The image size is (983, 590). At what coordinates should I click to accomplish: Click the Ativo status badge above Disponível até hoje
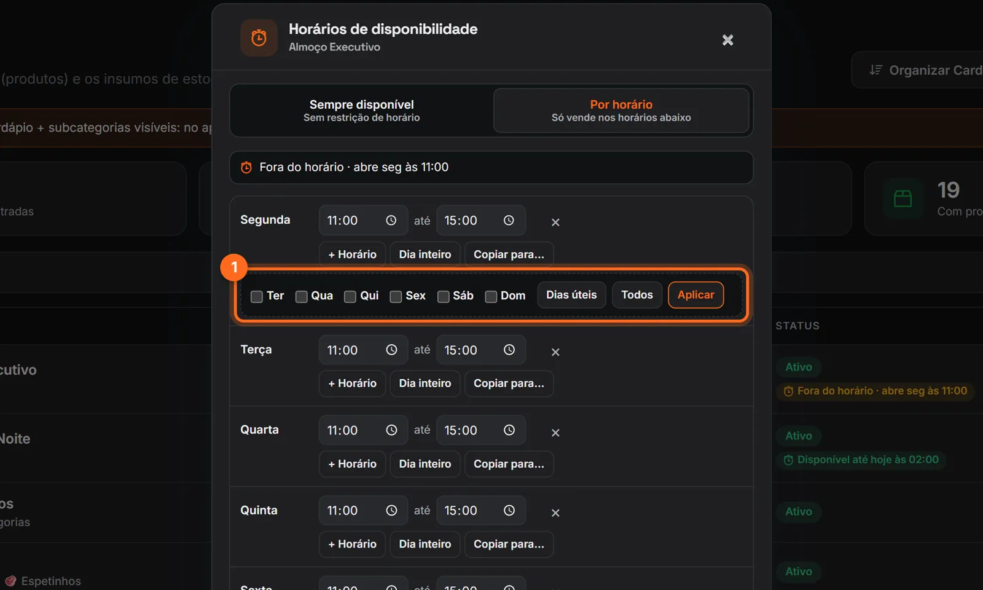(799, 436)
